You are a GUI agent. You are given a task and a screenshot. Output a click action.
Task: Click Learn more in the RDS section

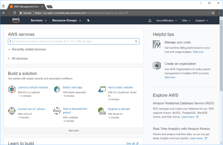pyautogui.click(x=188, y=117)
